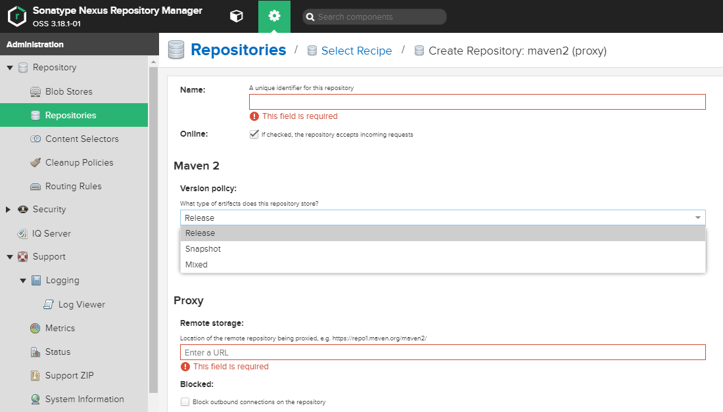Click the magnifier icon in search box
723x412 pixels.
tap(310, 16)
